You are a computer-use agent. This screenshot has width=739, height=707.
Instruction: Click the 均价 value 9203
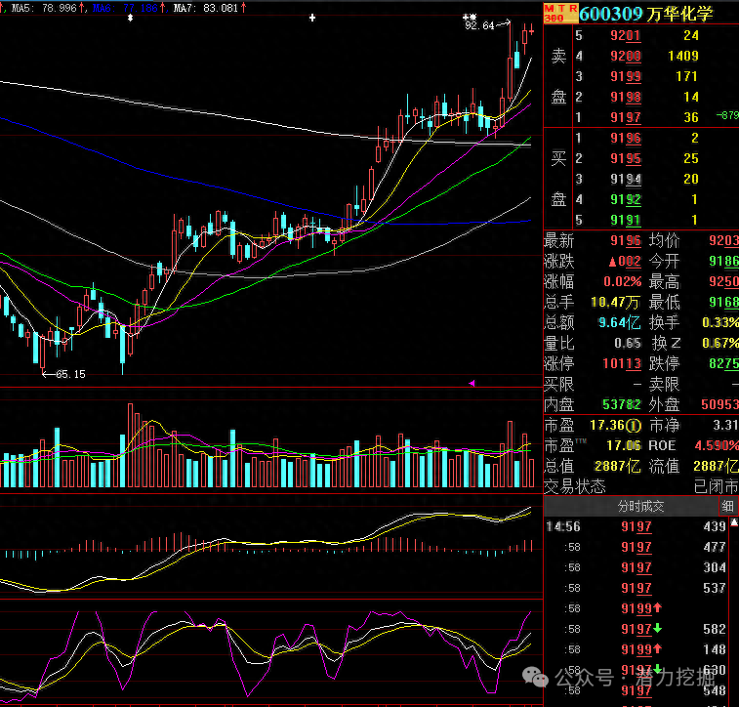pos(723,241)
